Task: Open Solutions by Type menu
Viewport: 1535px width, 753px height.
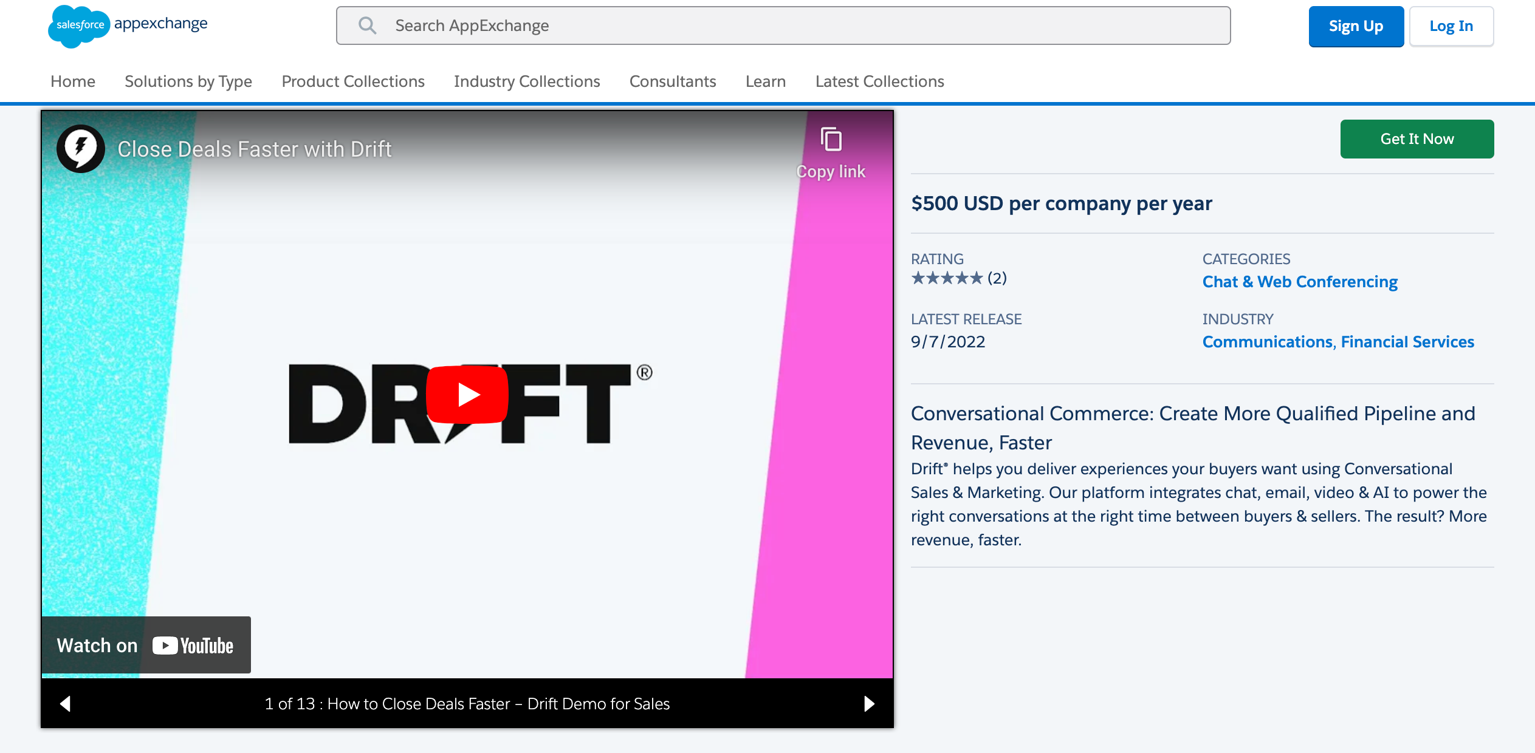Action: (x=188, y=81)
